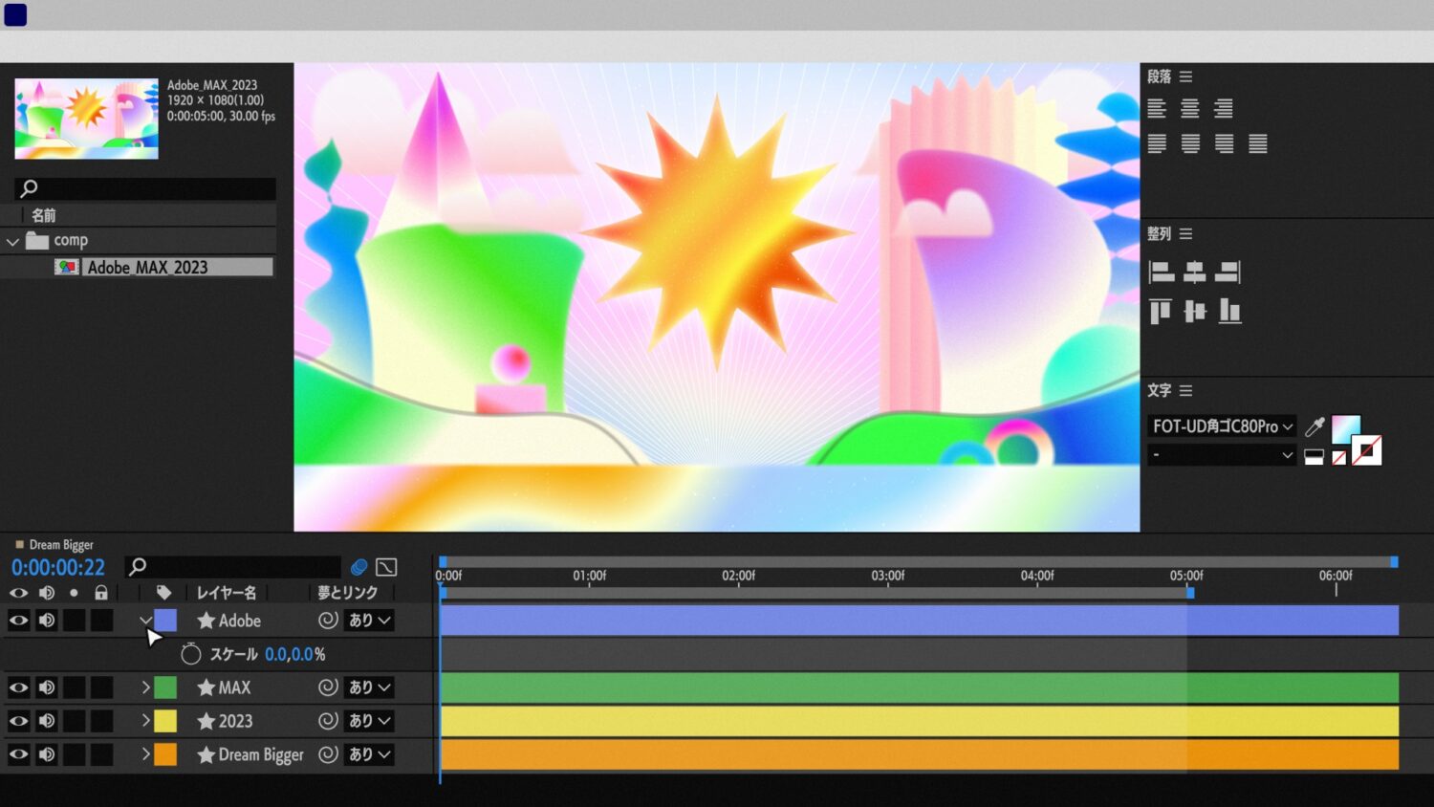Expand the Dream Bigger layer properties

(x=145, y=754)
